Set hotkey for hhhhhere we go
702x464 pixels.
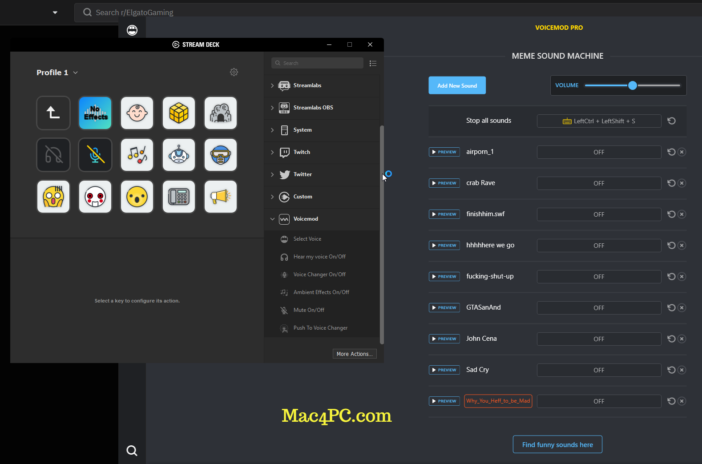(x=599, y=246)
